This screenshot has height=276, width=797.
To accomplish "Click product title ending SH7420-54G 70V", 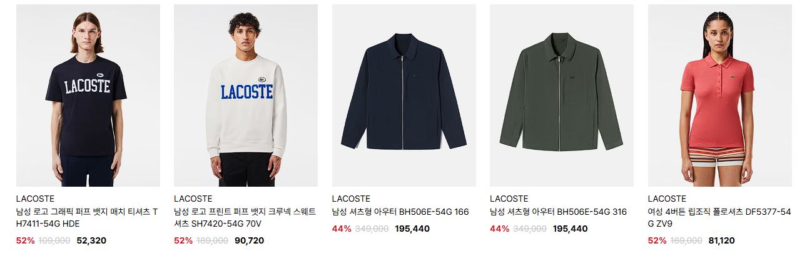I will tap(245, 218).
